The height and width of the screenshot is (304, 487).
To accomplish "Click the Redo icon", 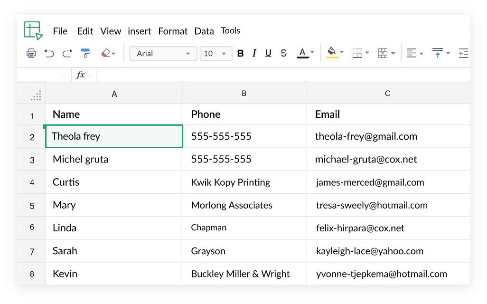I will click(x=67, y=53).
